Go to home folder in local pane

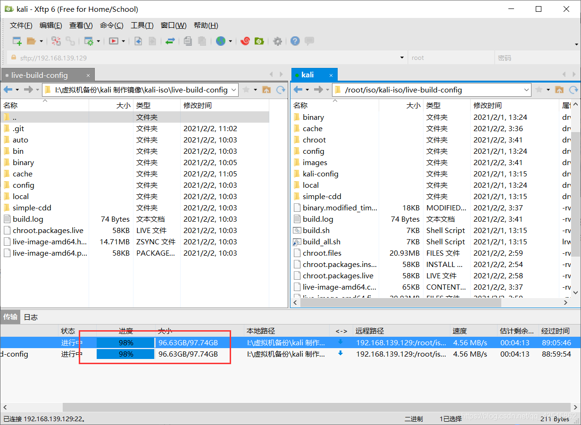266,90
